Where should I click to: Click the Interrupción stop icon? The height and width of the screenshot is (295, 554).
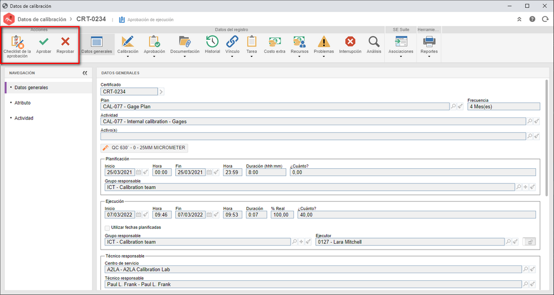tap(350, 42)
